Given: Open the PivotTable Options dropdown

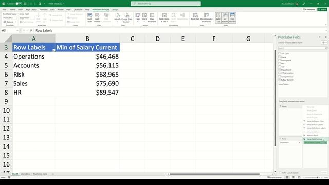Looking at the screenshot, I should [x=9, y=22].
